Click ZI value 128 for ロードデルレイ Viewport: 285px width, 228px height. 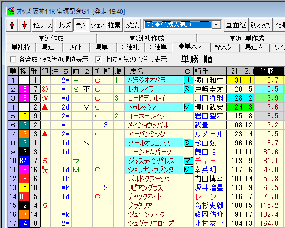click(x=235, y=98)
